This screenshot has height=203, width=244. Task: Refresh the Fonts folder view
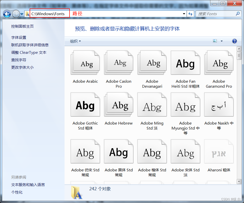click(x=190, y=14)
